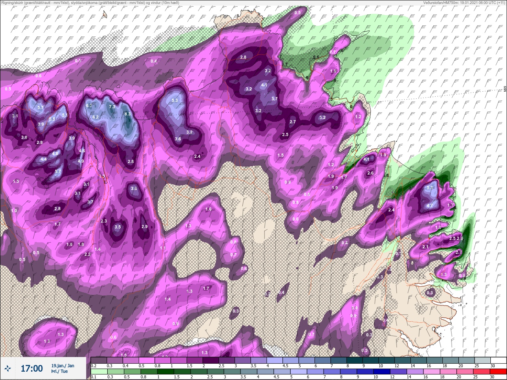Click the 2.1 value label on the east coast
507x380 pixels.
(x=426, y=247)
